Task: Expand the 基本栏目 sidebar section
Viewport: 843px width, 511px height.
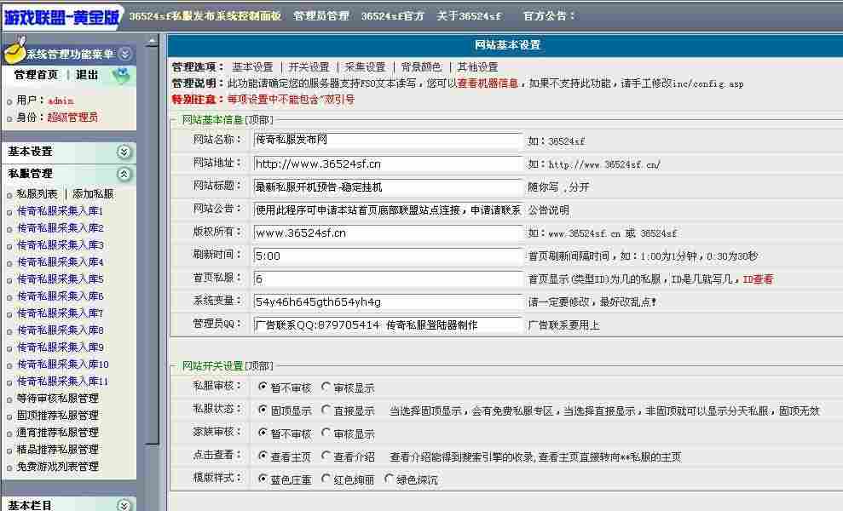Action: point(124,506)
